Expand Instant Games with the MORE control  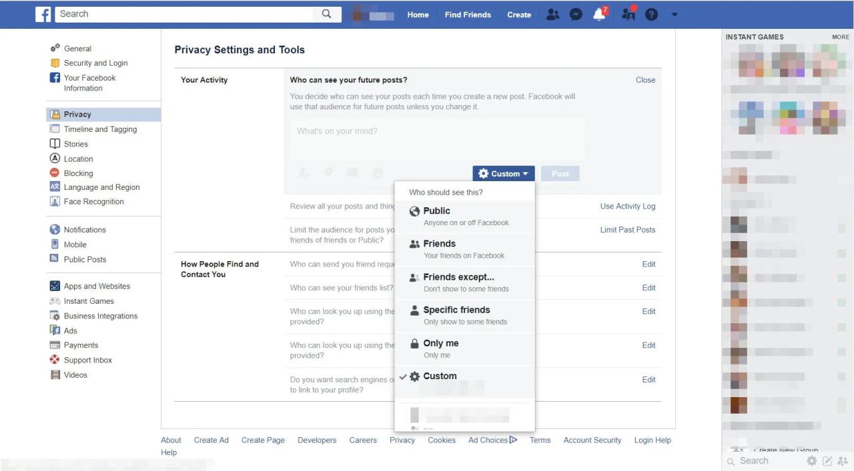click(x=840, y=37)
